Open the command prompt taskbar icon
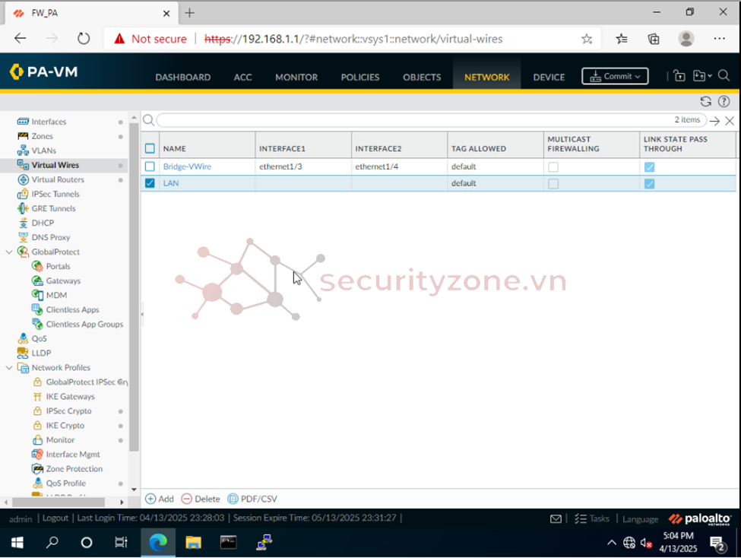Screen dimensions: 741x558 click(228, 542)
